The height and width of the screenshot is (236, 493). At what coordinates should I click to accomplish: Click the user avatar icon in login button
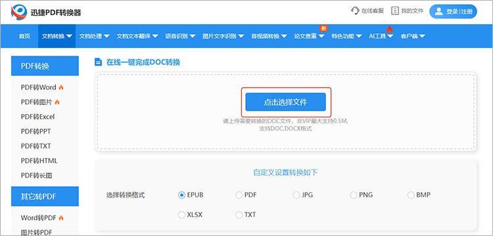438,12
